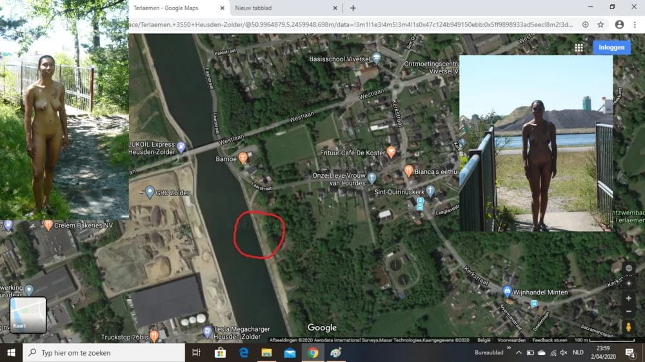
Task: Open the Windows Start menu
Action: tap(11, 352)
